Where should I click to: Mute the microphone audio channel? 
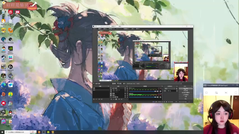click(158, 91)
